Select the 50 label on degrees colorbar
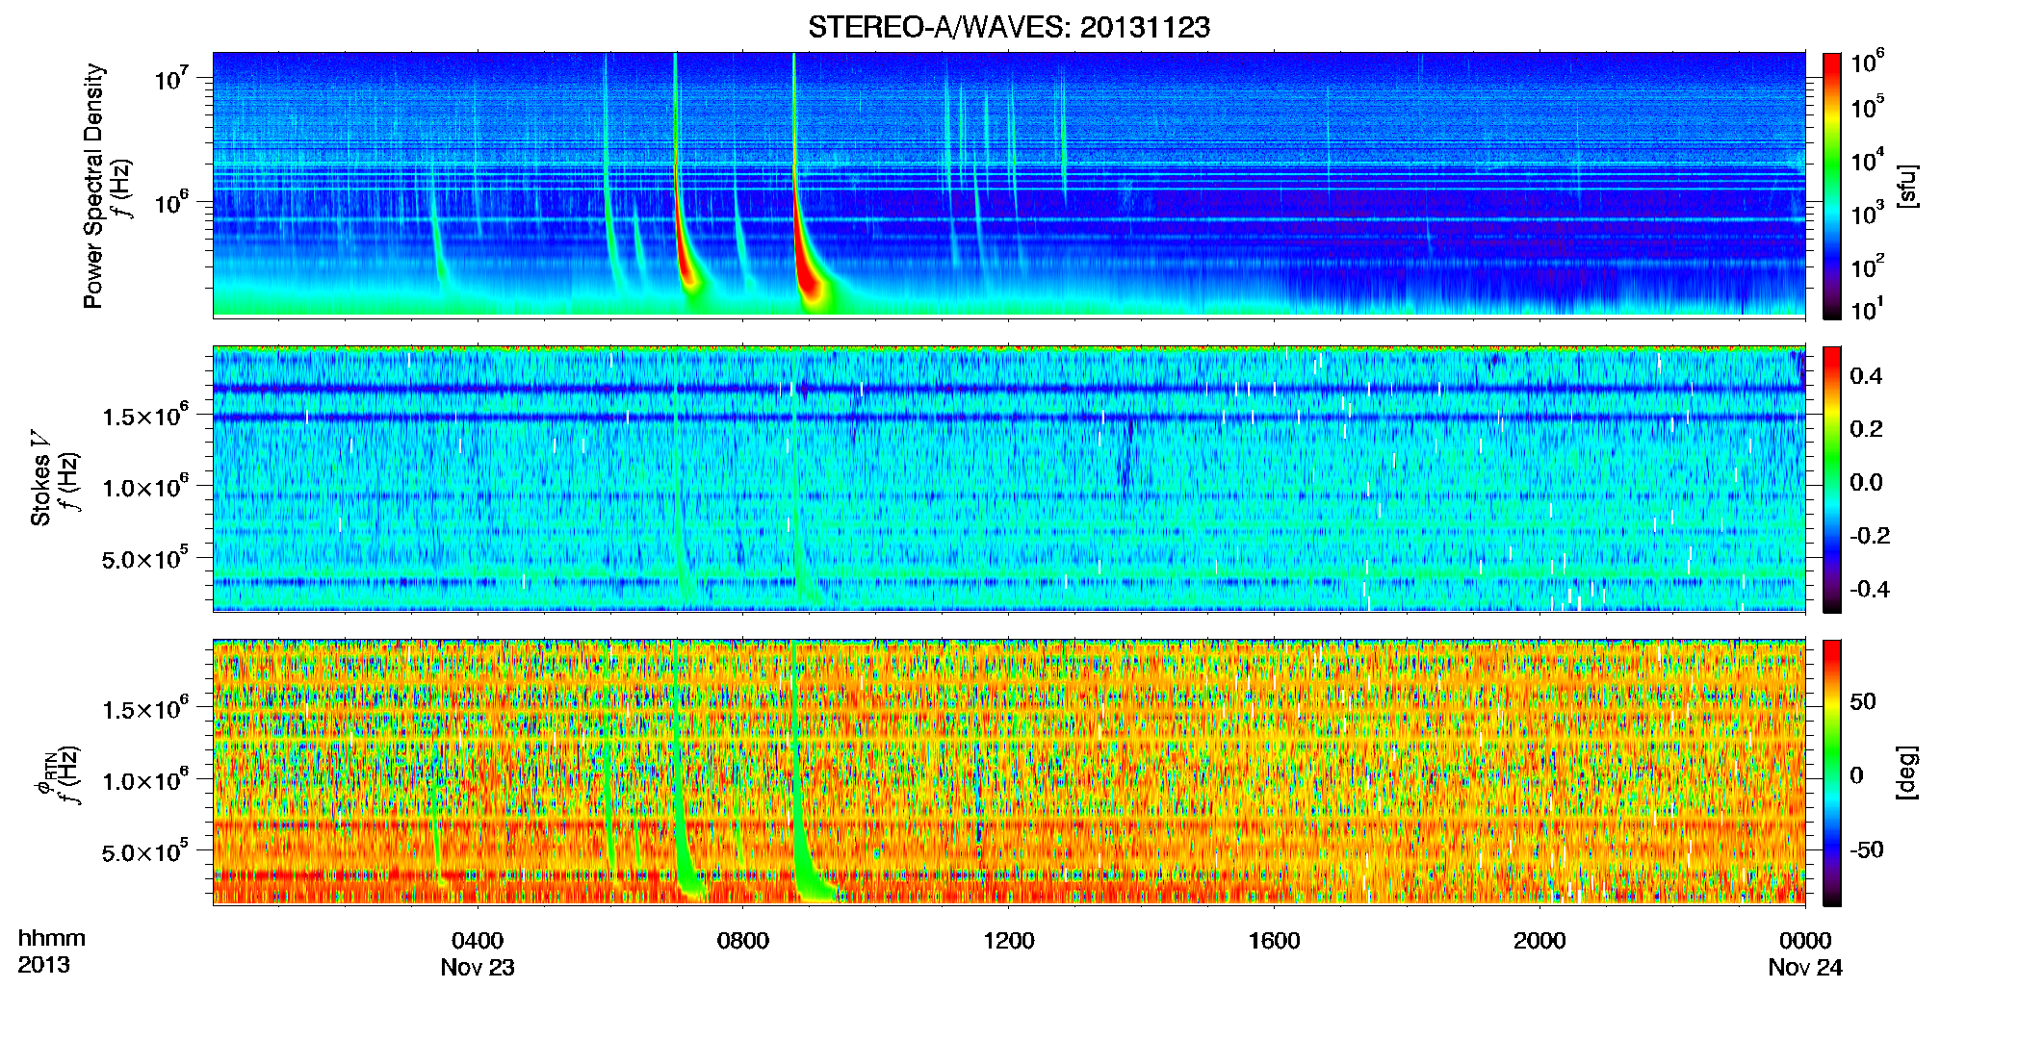Screen dimensions: 2018x1039 (1862, 700)
